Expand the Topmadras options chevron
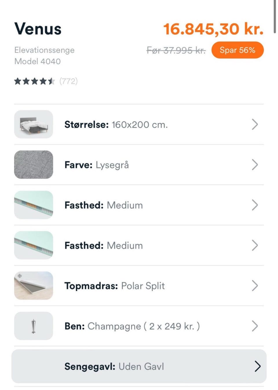 255,286
